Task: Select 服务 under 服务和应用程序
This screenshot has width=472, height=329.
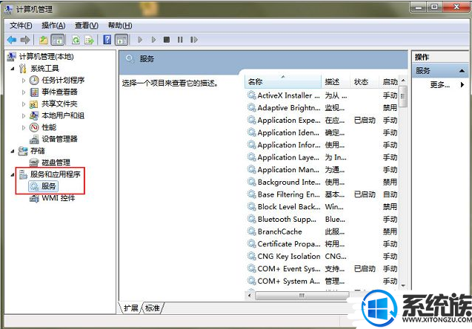Action: (49, 186)
